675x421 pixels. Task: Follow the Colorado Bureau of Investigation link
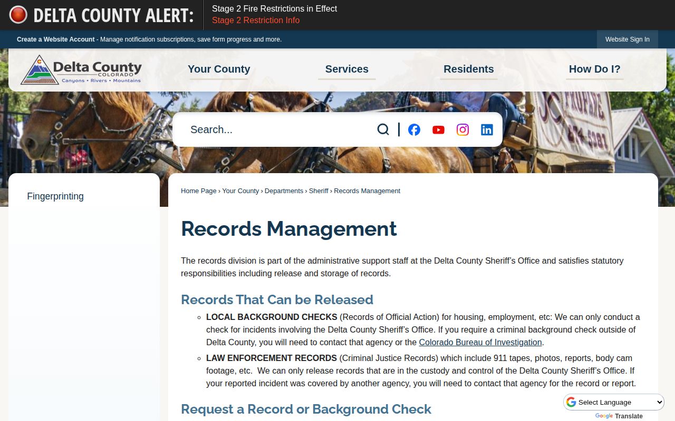(480, 343)
